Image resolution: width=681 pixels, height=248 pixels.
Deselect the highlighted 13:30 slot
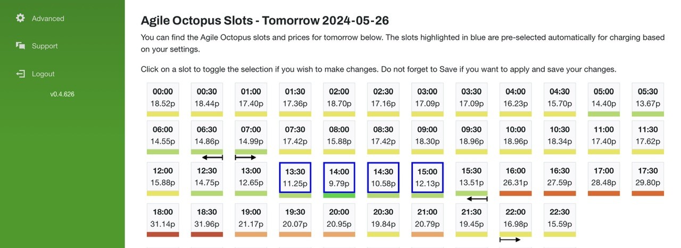coord(295,177)
